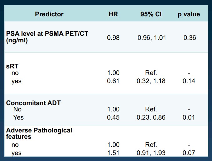Click the 0.96, 1.01 confidence interval
This screenshot has width=212, height=161.
[152, 38]
